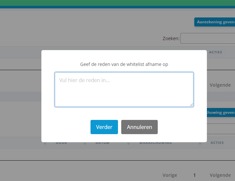Go to Volgende page in upper table
235x181 pixels.
(x=220, y=85)
